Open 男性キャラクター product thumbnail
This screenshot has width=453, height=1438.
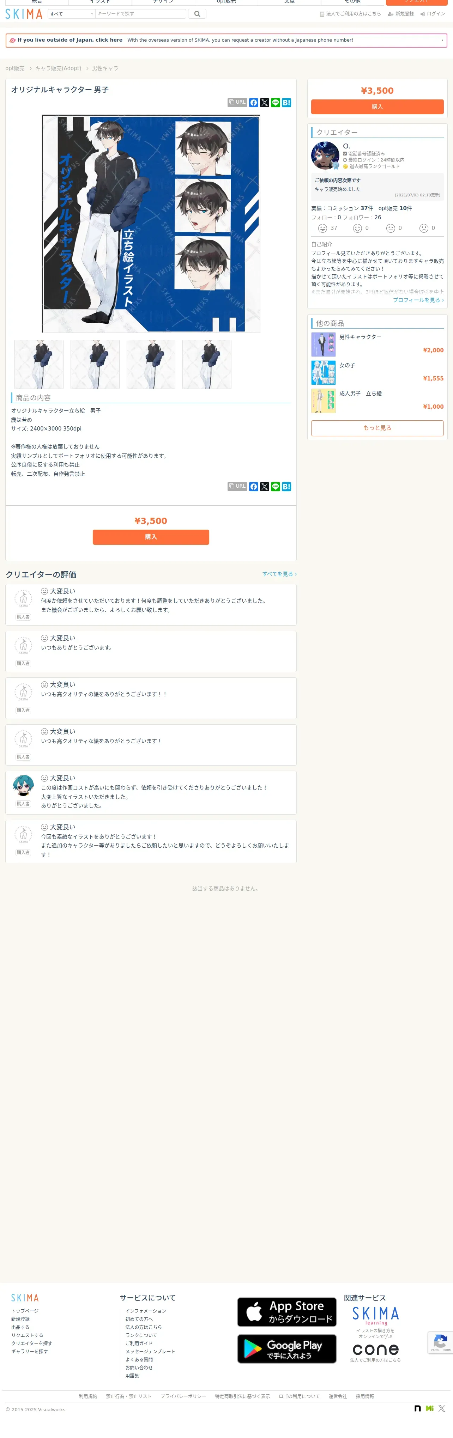[324, 345]
